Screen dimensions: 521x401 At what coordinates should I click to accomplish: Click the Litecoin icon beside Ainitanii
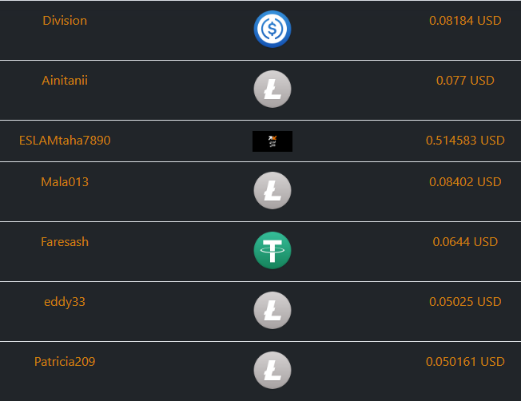point(272,89)
